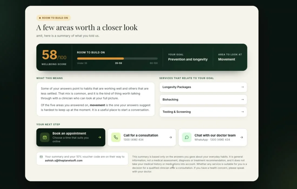
Task: Choose Chat with our doctor team
Action: pos(213,137)
